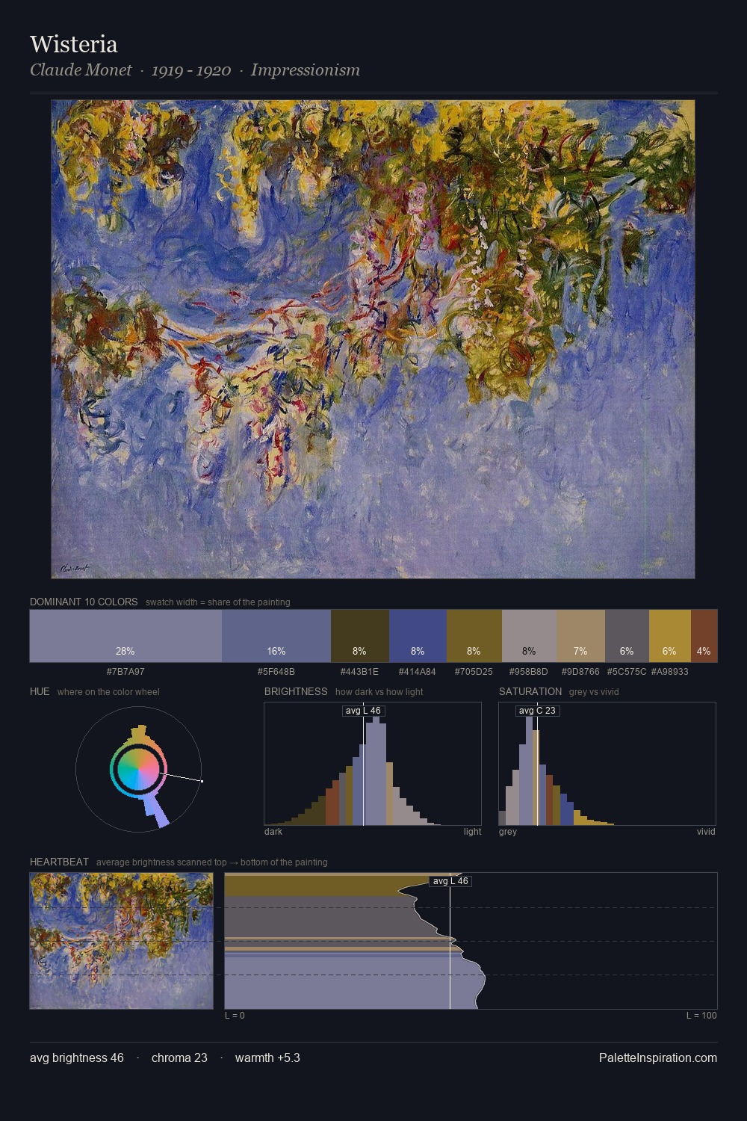Pick the dark olive #443B1E swatch
747x1121 pixels.
coord(360,636)
